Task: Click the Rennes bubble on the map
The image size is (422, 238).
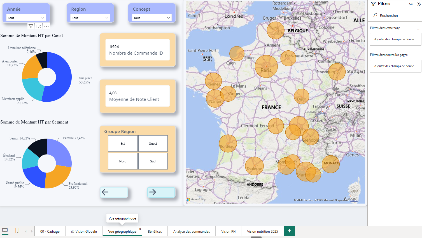Action: (x=213, y=81)
